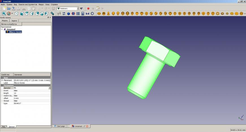Screen dimensions: 246x132
Task: Open the Вид menu
Action: coord(15,5)
